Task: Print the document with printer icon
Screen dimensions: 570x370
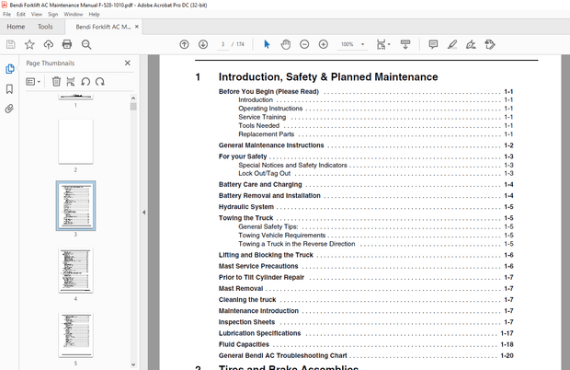Action: pos(67,44)
